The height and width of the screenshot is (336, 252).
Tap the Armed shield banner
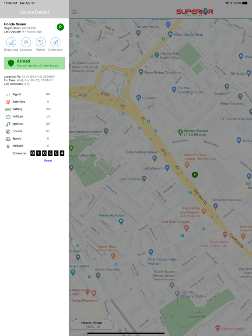tap(35, 63)
